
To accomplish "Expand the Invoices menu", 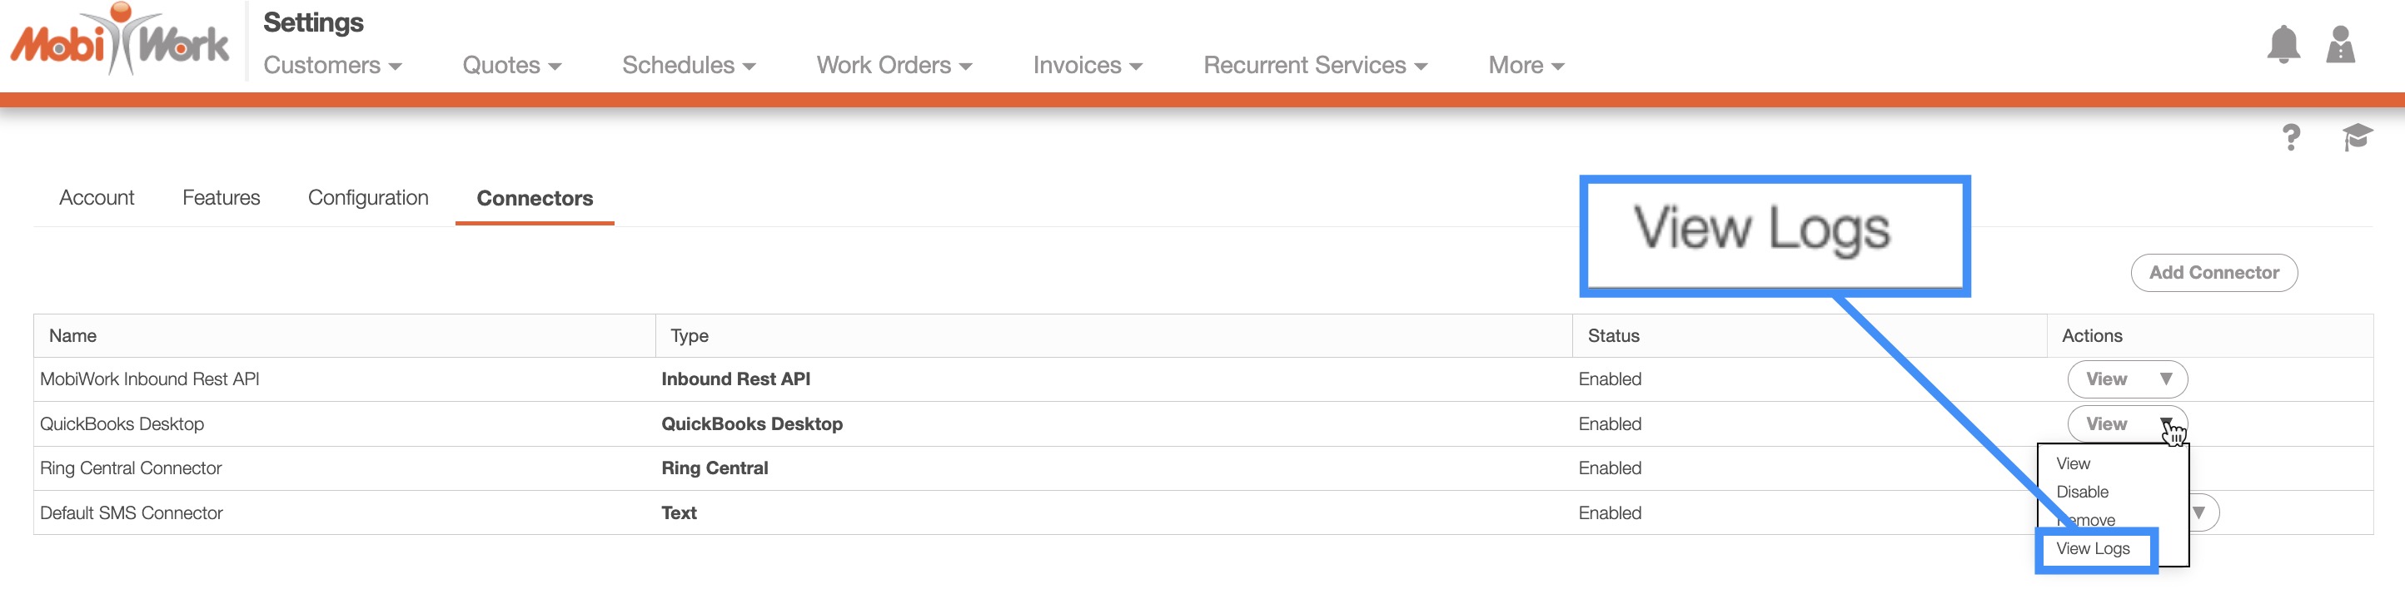I will tap(1087, 65).
